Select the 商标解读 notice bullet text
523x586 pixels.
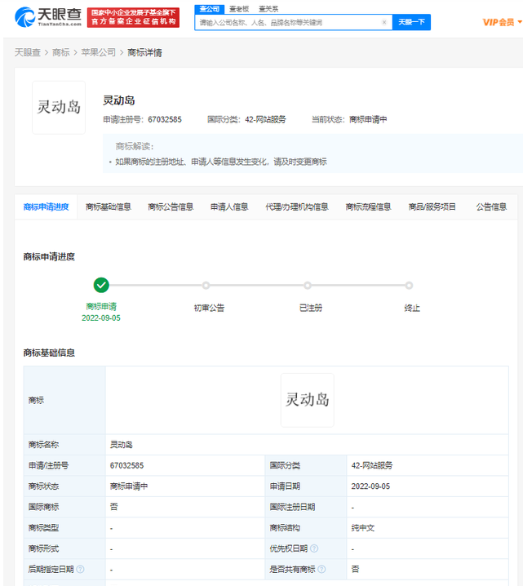tap(221, 162)
